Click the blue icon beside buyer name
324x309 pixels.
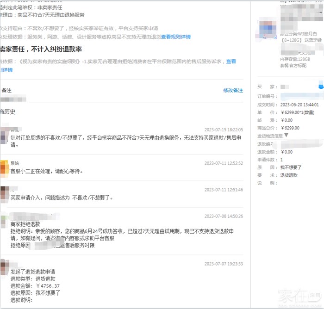(x=321, y=86)
